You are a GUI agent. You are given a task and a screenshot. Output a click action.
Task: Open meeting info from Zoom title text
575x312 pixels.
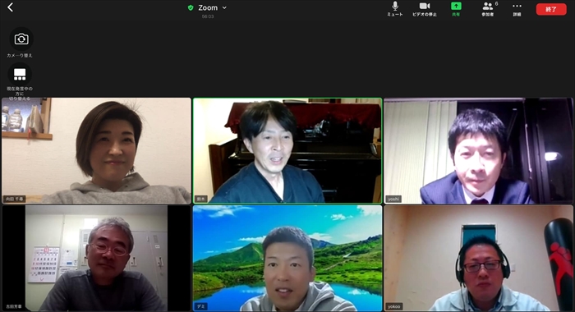[x=208, y=7]
